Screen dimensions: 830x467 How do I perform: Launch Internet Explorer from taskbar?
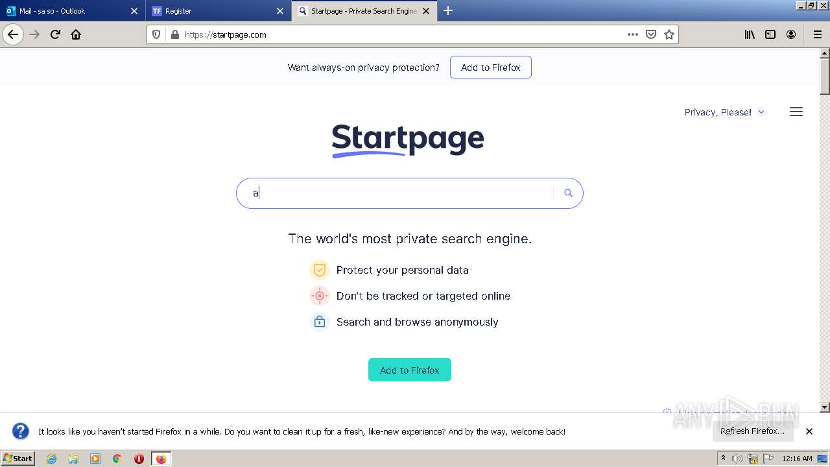pos(52,459)
